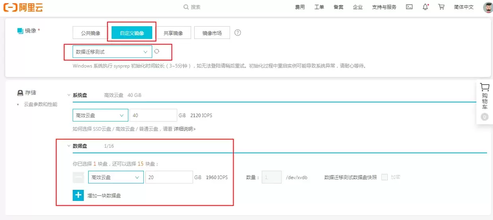
Task: Open the 数据迁移测试 image dropdown
Action: click(112, 52)
